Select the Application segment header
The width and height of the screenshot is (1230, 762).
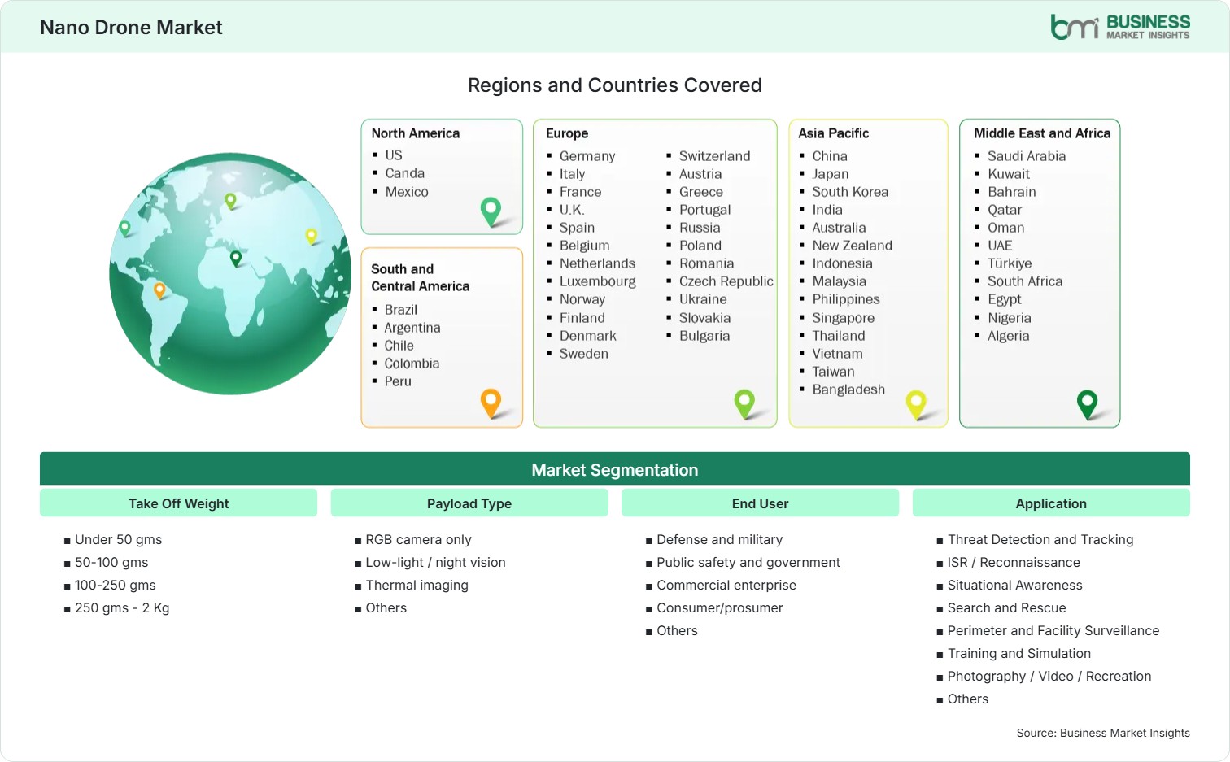point(1051,503)
